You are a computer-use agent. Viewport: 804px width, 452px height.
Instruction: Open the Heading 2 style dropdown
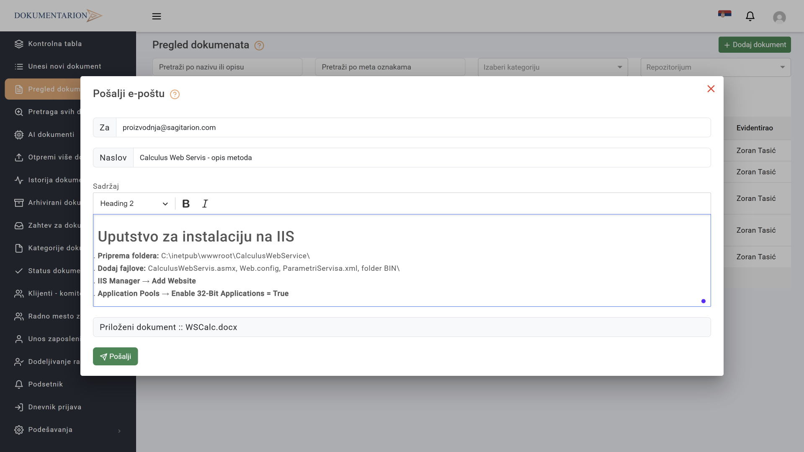134,204
